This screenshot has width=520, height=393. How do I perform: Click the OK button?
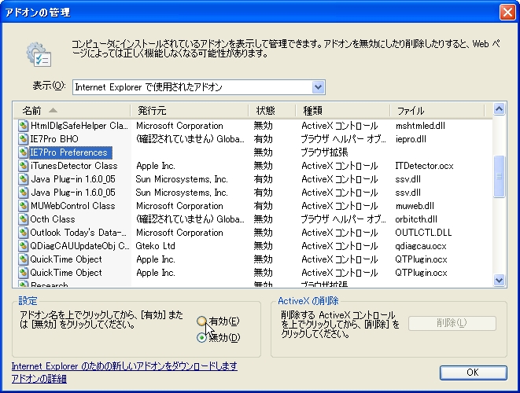474,373
